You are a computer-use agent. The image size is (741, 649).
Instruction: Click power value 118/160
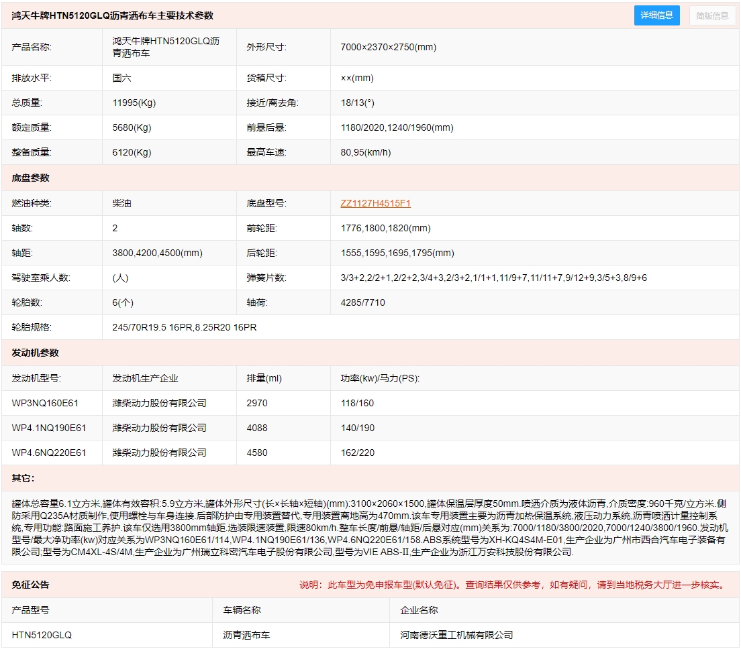click(357, 403)
